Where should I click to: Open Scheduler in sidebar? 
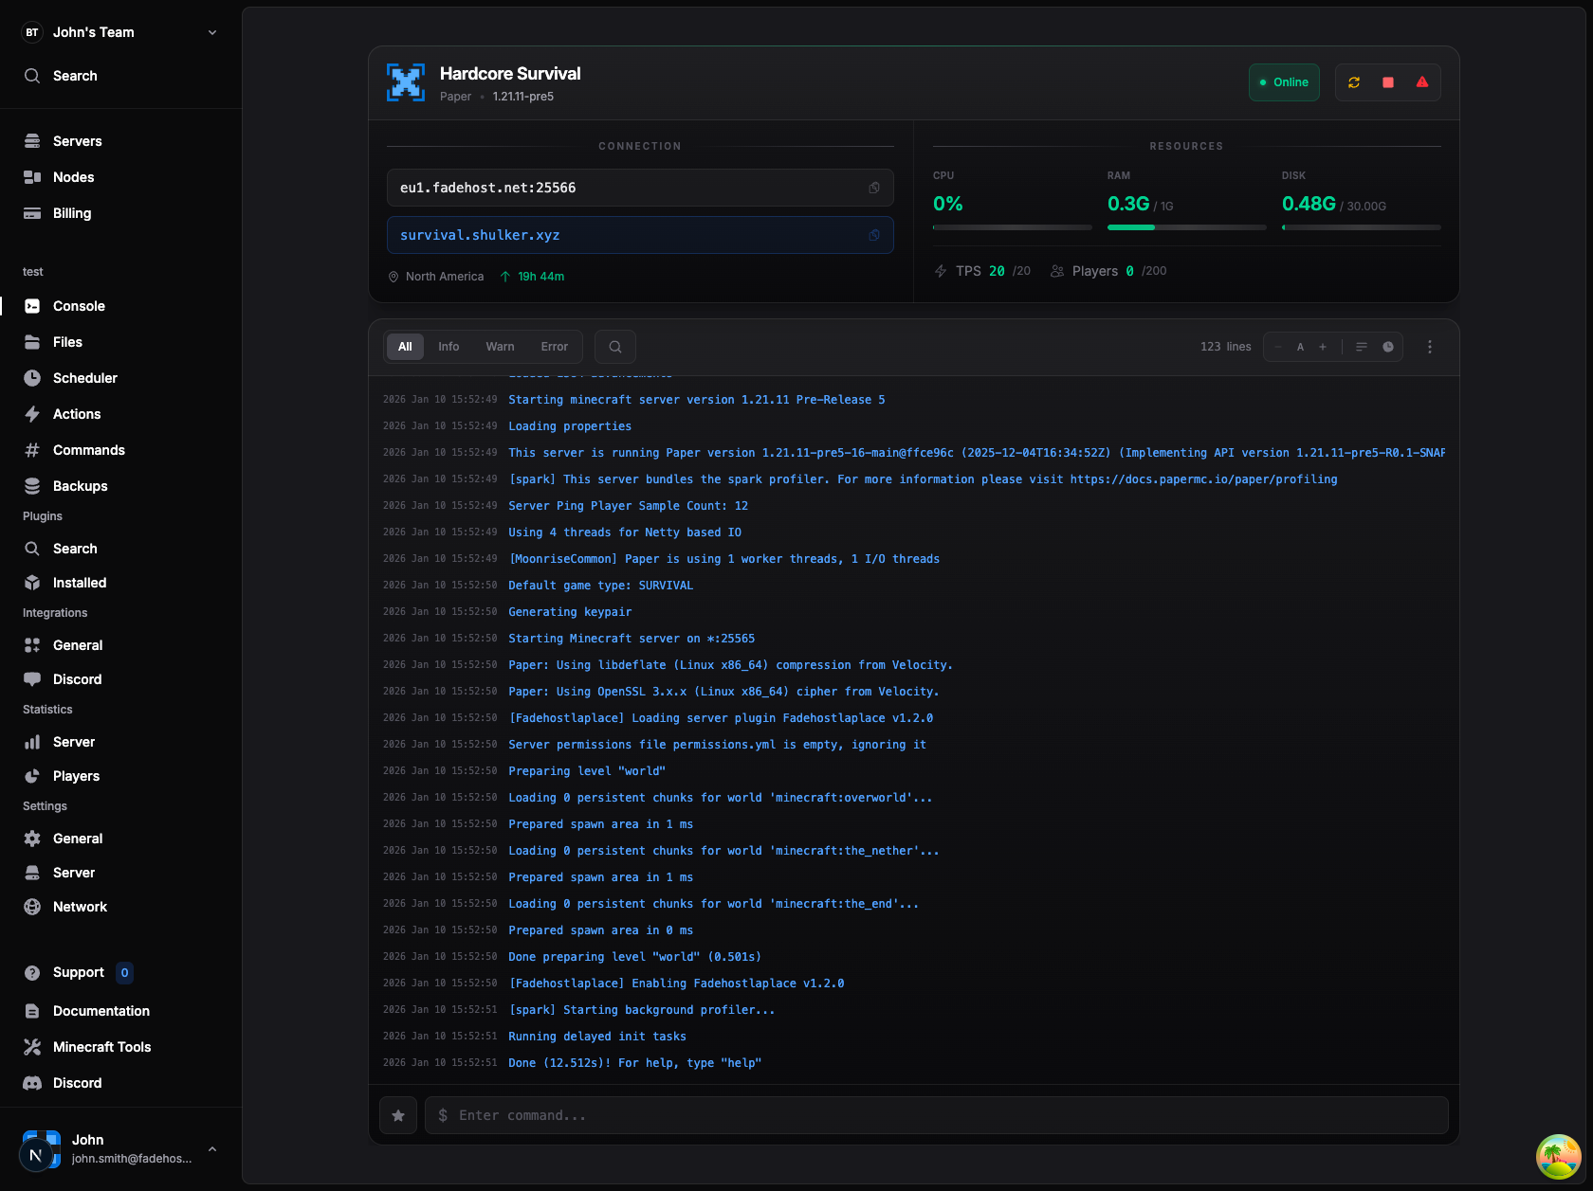(120, 378)
